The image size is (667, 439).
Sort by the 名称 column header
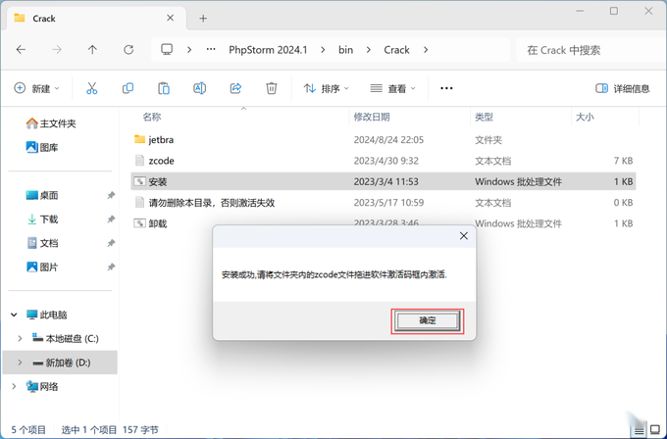(151, 117)
